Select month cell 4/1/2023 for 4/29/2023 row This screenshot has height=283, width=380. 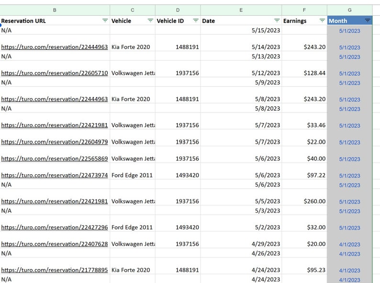pos(350,240)
